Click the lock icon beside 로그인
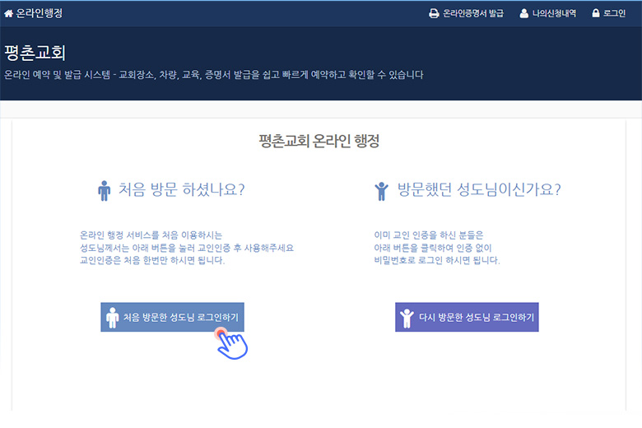 596,13
